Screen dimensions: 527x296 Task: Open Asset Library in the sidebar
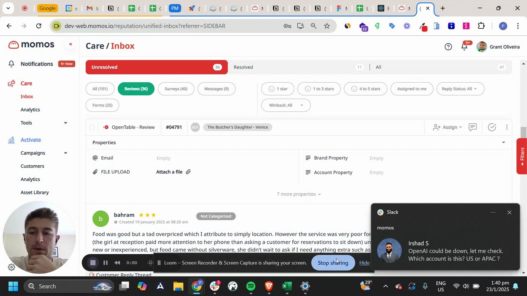coord(35,192)
